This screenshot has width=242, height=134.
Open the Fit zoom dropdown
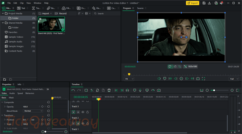[x=129, y=79]
